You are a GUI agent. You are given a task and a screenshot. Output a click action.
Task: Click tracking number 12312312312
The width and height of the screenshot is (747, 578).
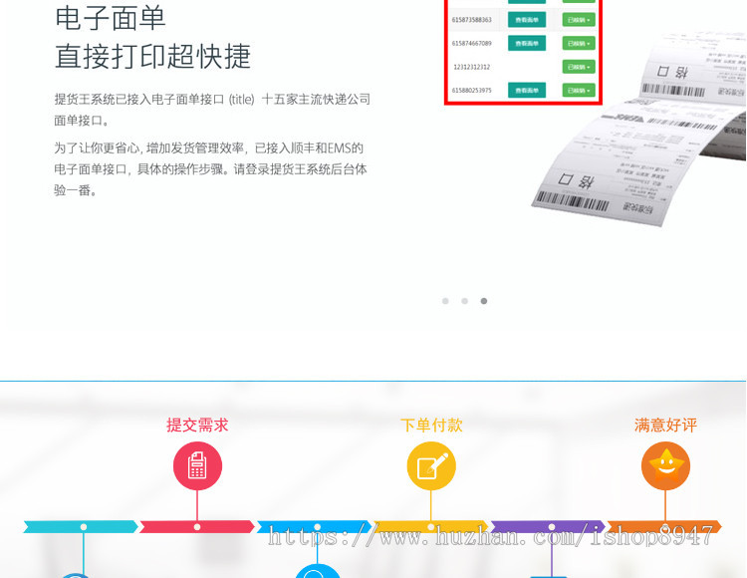click(x=472, y=67)
